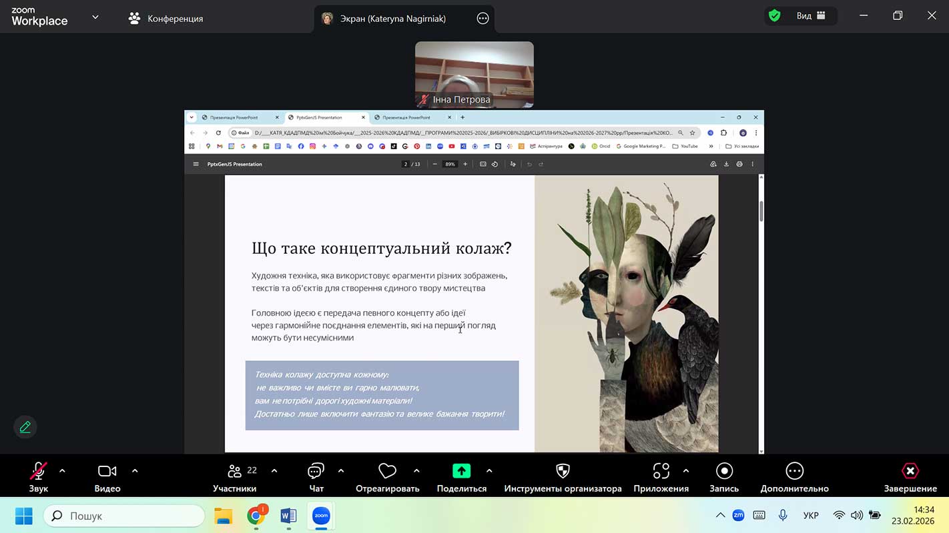Click the Windows taskbar search box
This screenshot has width=949, height=533.
pos(124,516)
